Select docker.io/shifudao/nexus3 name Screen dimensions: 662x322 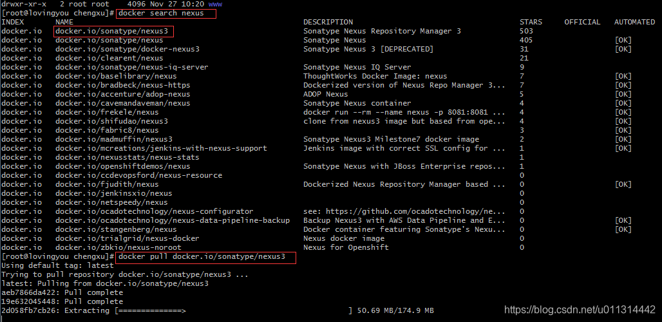[111, 121]
